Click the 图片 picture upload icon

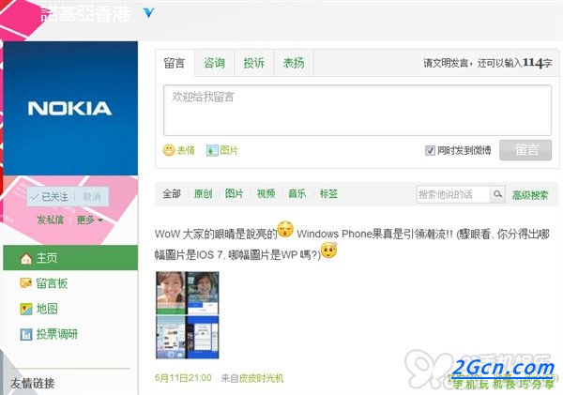212,150
